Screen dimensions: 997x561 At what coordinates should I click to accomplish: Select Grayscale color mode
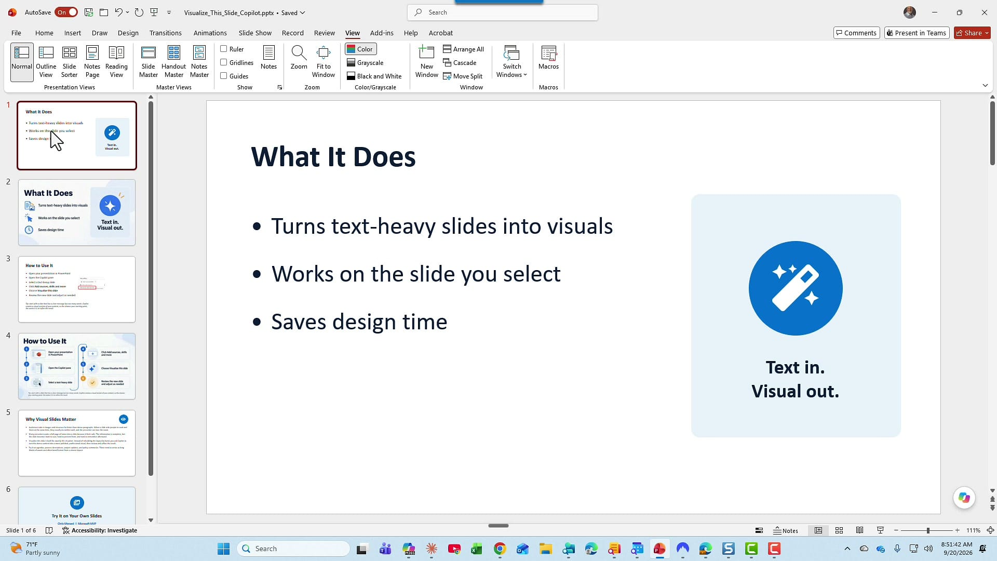pos(365,62)
